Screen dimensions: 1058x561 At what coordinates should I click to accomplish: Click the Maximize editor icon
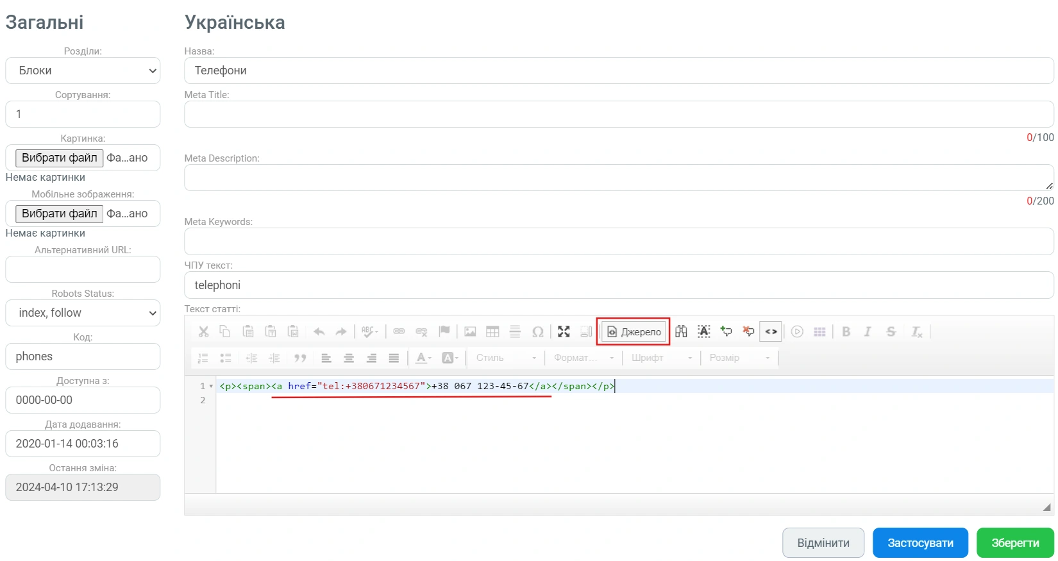pyautogui.click(x=564, y=331)
